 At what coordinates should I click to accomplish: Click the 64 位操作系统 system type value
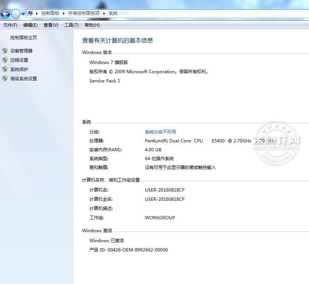[159, 159]
